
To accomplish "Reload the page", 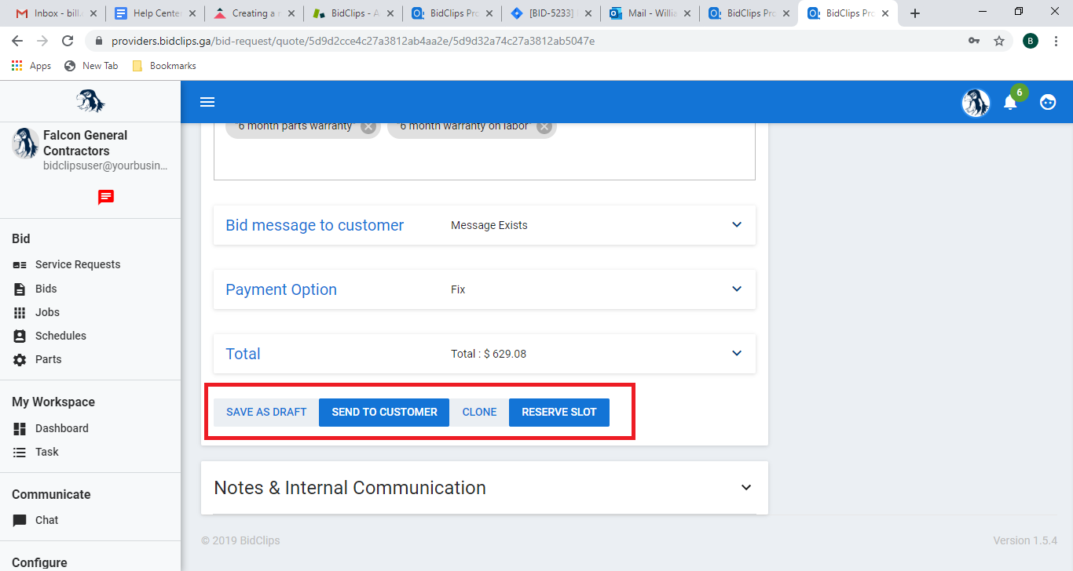I will click(x=68, y=41).
